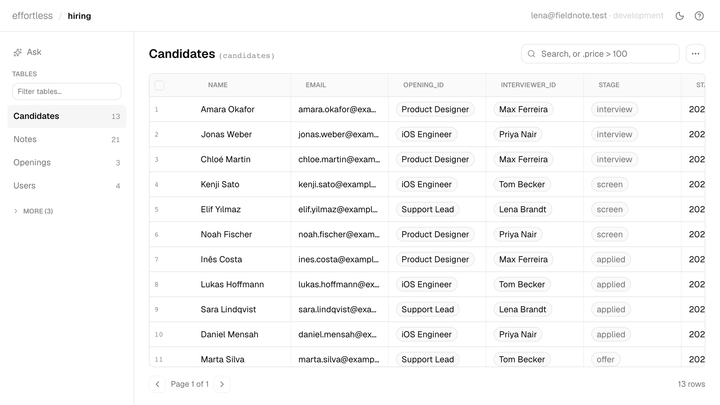Select the Noah Fischer name cell

point(226,235)
